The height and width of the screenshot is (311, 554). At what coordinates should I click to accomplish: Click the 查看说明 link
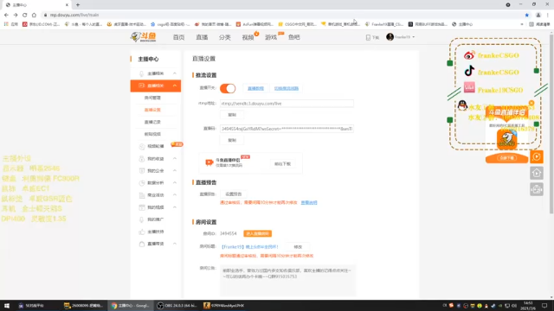(x=309, y=203)
